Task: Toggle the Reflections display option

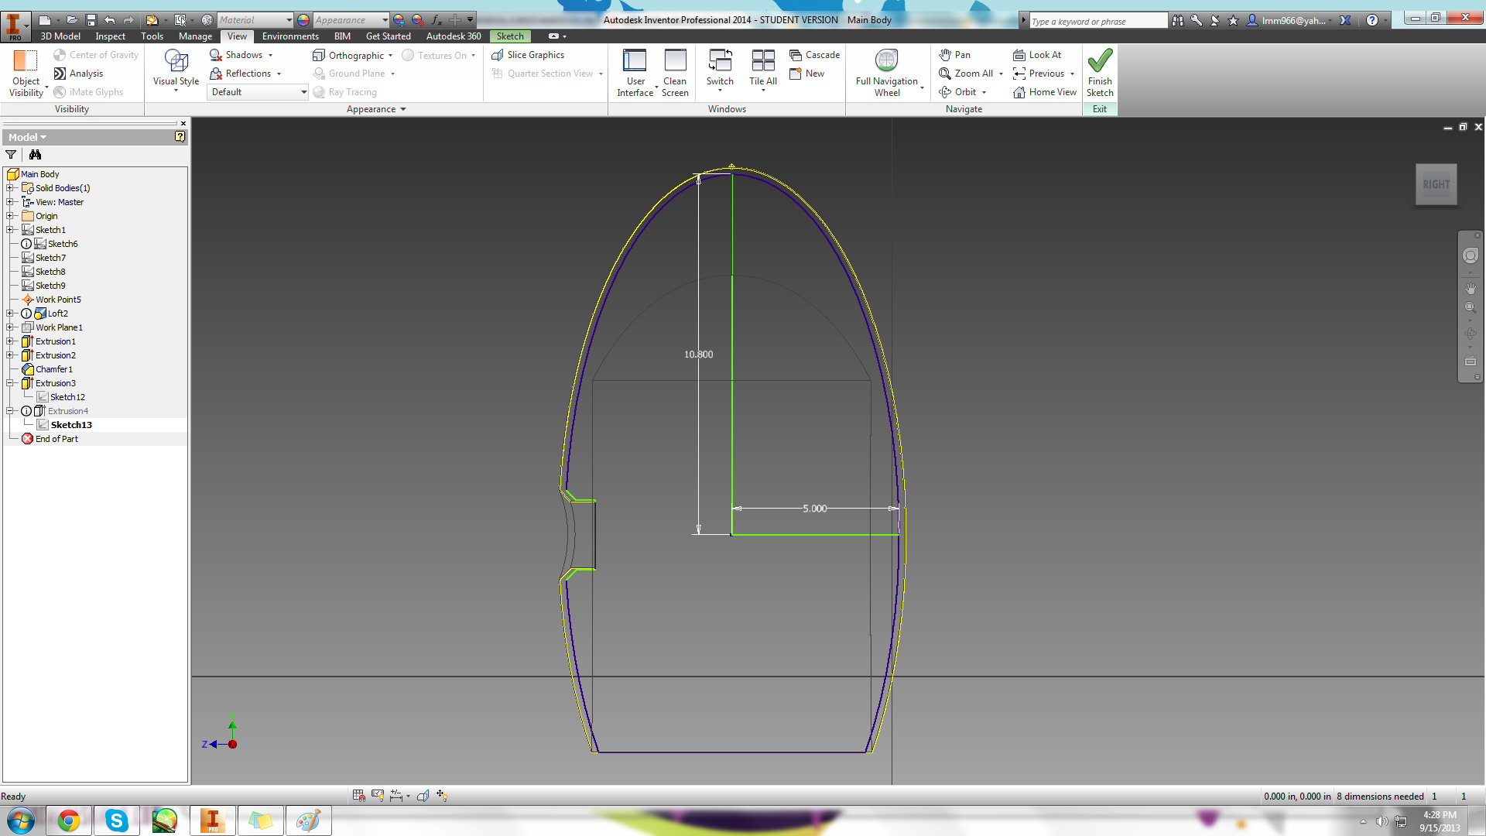Action: [241, 74]
